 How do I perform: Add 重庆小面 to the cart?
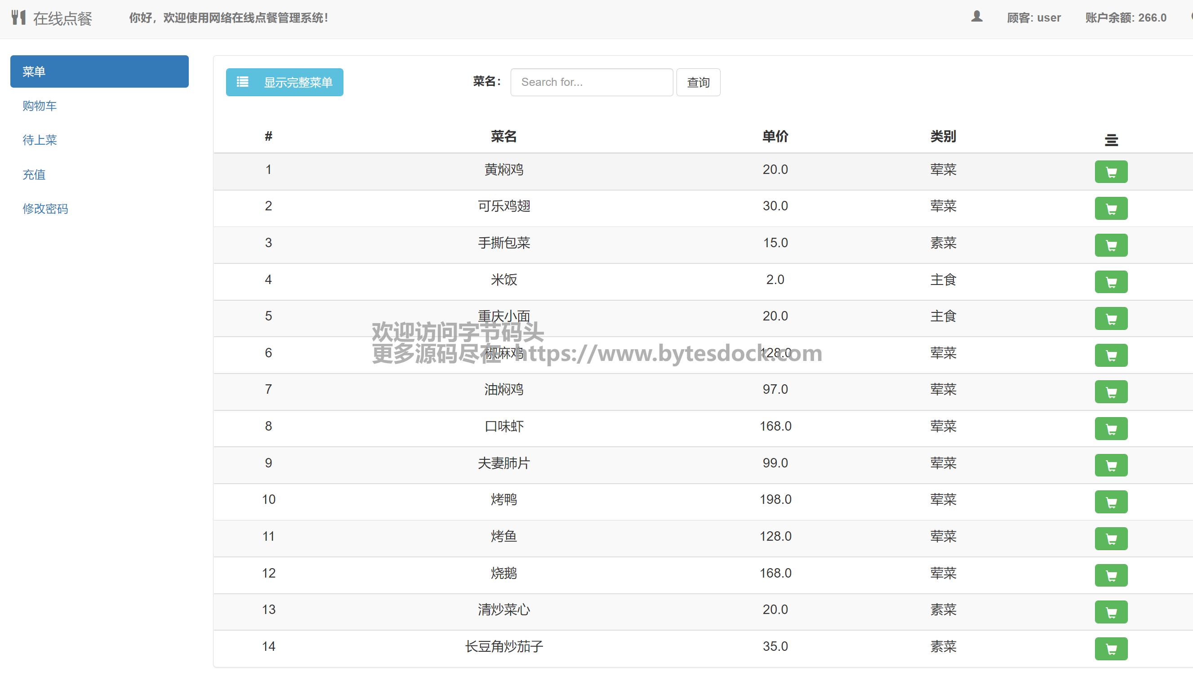[1111, 319]
